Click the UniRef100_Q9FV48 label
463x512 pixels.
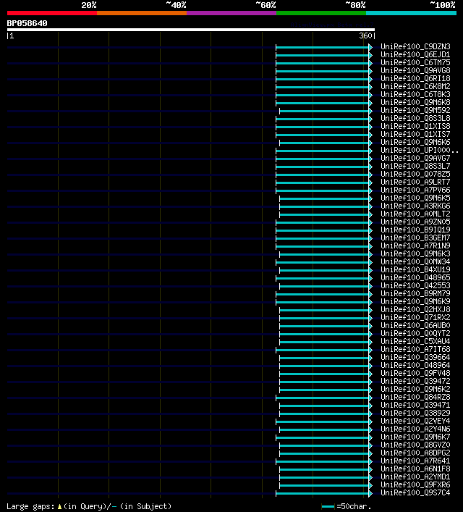pyautogui.click(x=415, y=373)
